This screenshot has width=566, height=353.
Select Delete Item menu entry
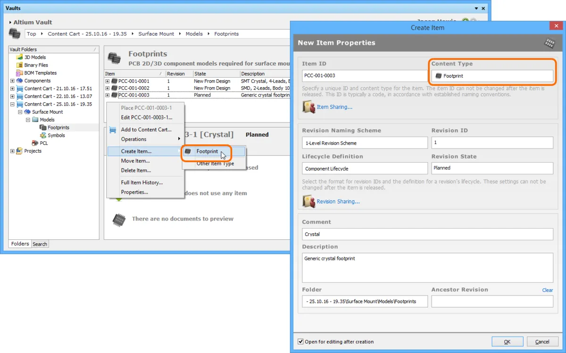pos(145,170)
